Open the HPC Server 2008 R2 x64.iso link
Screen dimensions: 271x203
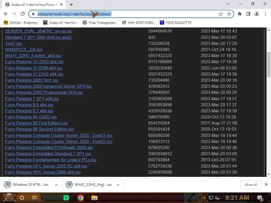tap(46, 166)
